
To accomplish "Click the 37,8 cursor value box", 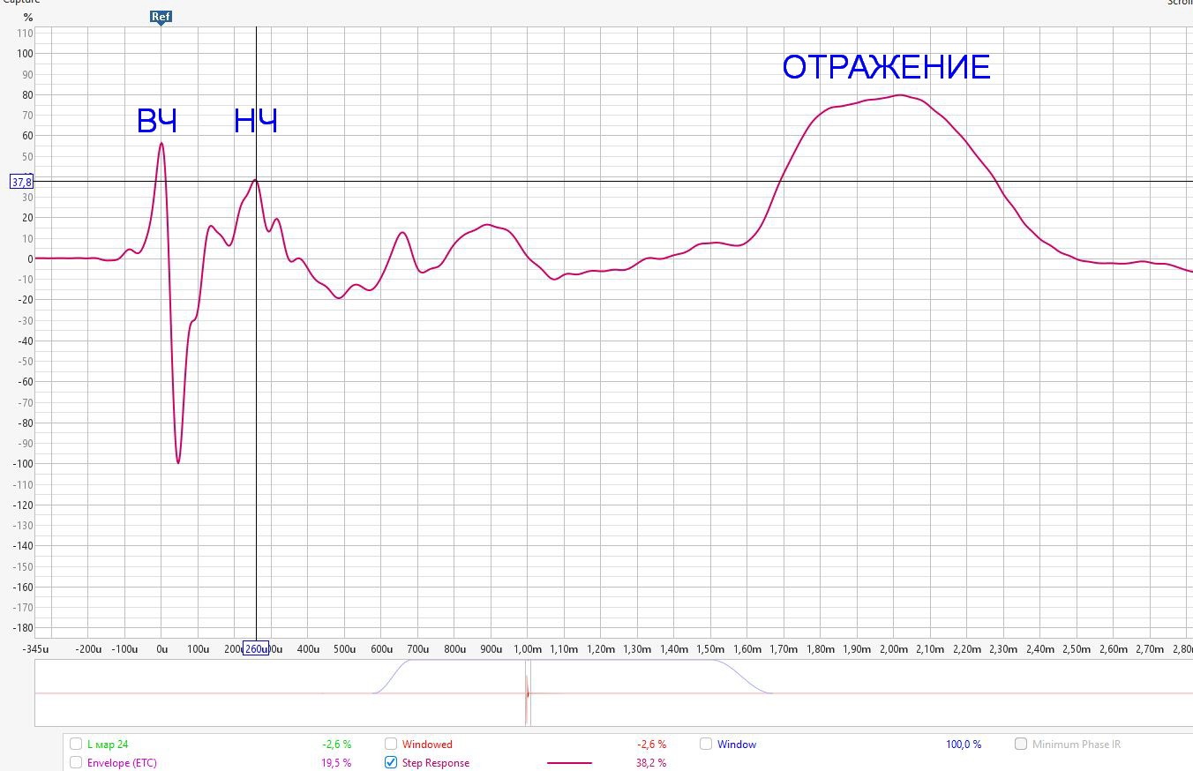I will point(21,182).
